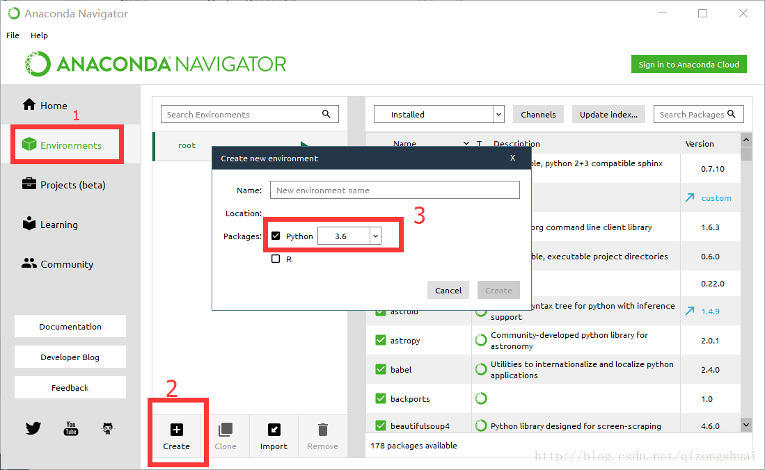Click the Update index button
This screenshot has height=470, width=765.
pos(608,114)
